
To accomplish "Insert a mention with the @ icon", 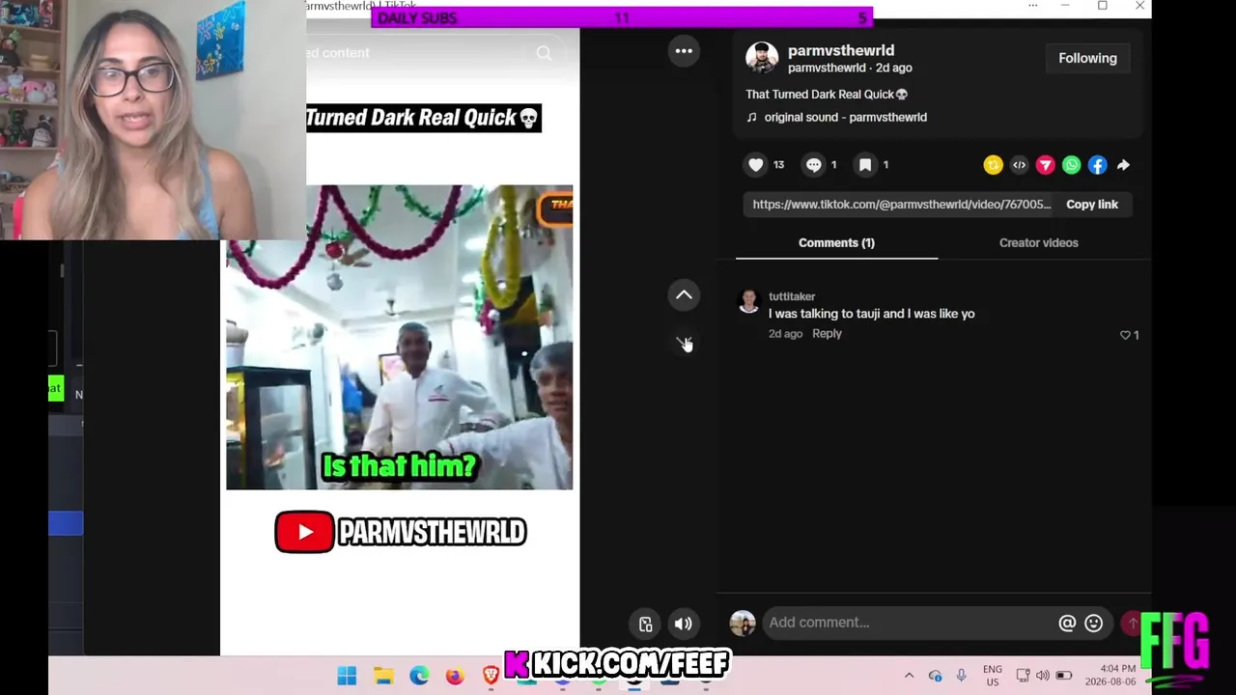I will click(1067, 624).
